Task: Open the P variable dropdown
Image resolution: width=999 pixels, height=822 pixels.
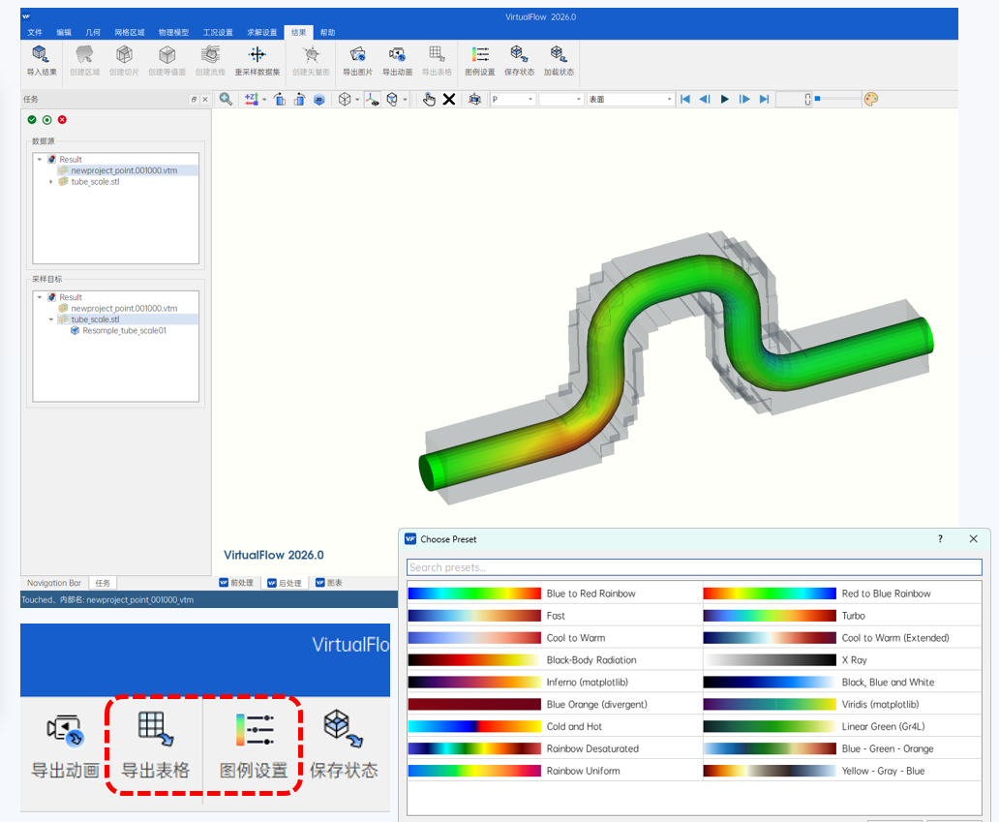Action: click(x=512, y=100)
